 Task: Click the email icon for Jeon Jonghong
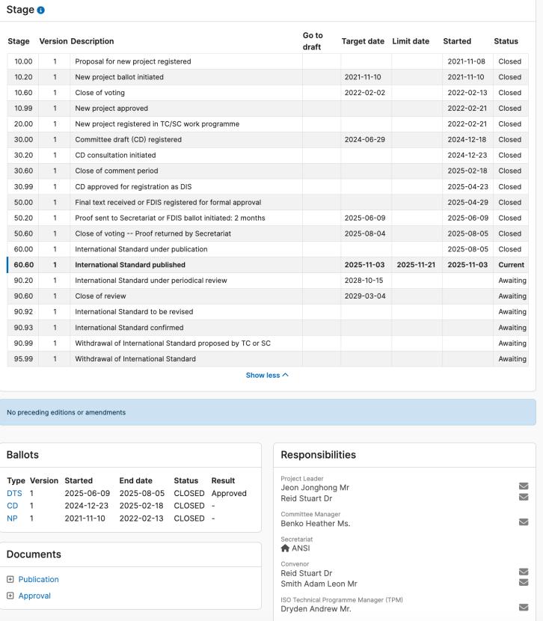pos(524,487)
